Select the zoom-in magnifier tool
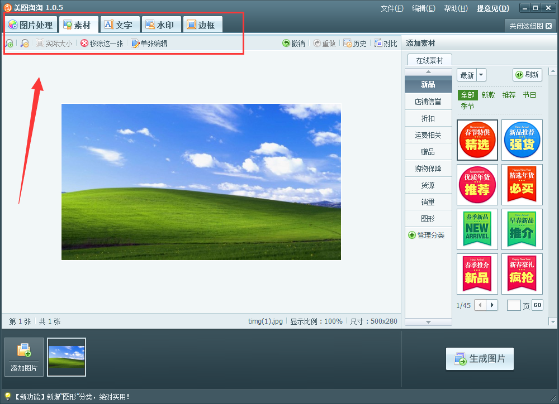Screen dimensions: 559x404 tap(10, 43)
